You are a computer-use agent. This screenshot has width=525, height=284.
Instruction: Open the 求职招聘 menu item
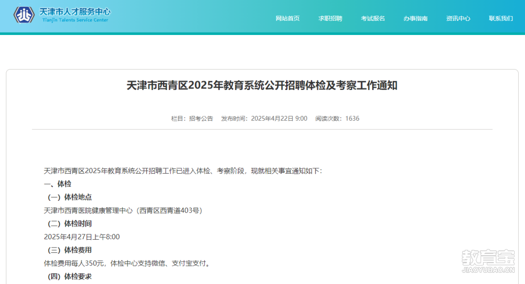point(330,18)
